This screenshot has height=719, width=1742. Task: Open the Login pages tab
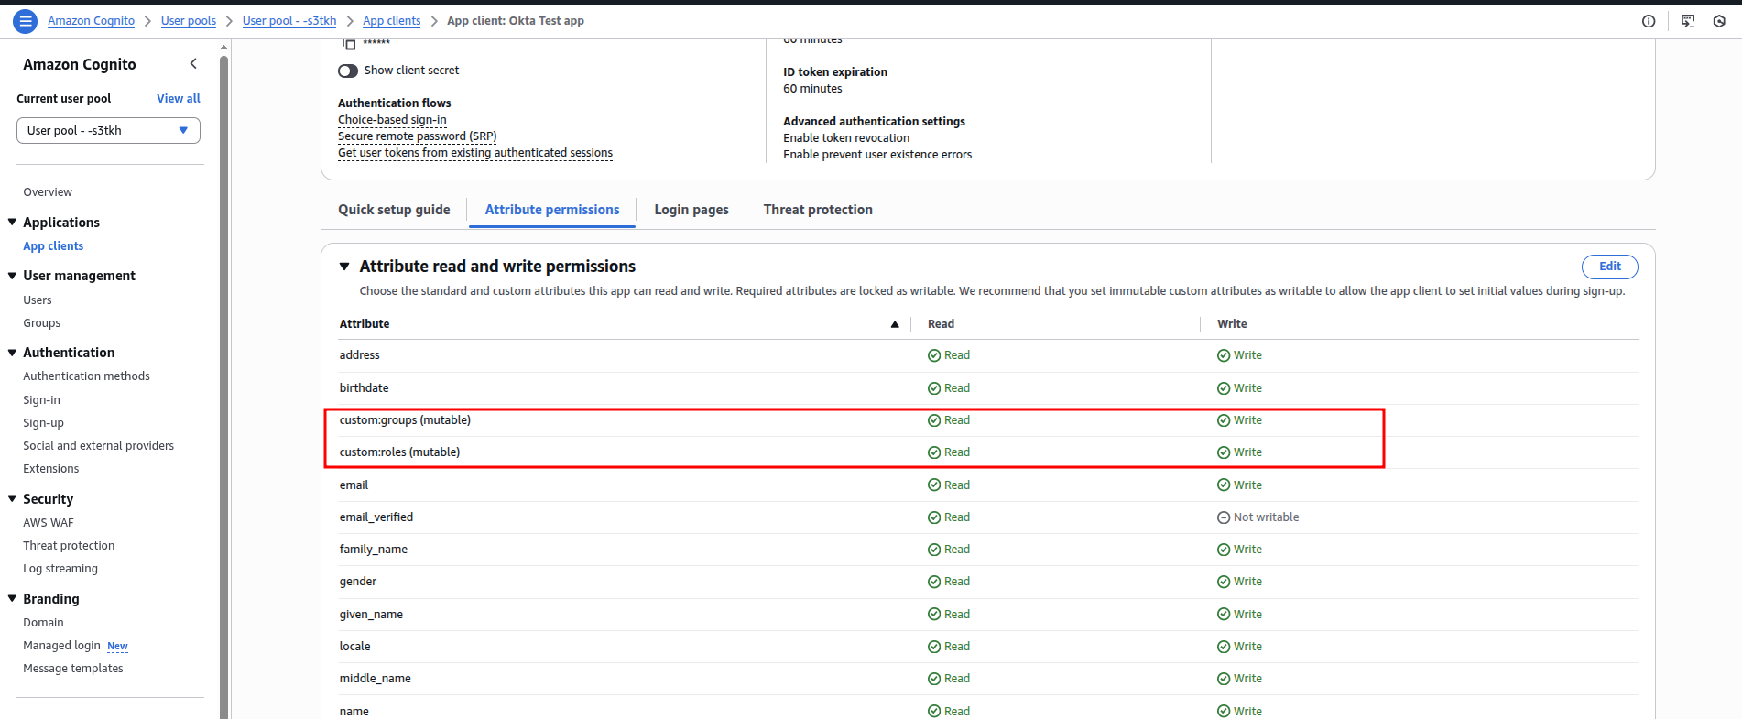tap(691, 210)
